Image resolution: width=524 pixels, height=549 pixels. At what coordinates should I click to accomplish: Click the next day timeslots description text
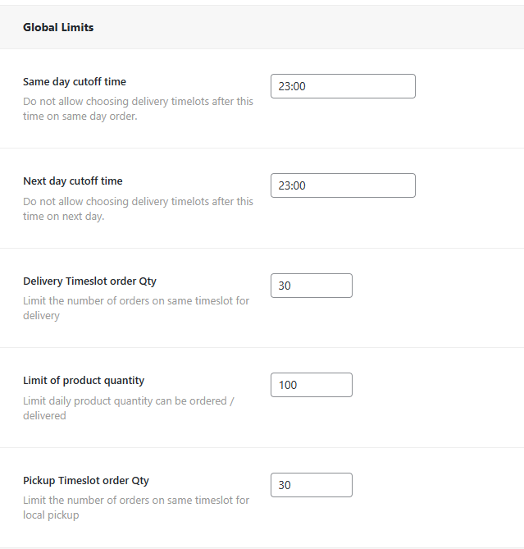coord(138,209)
